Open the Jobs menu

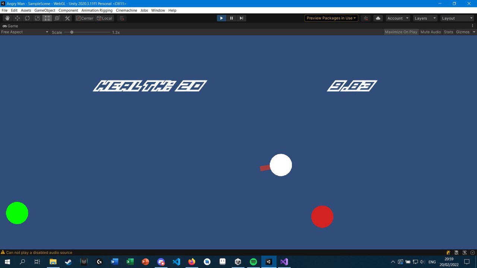[x=144, y=10]
